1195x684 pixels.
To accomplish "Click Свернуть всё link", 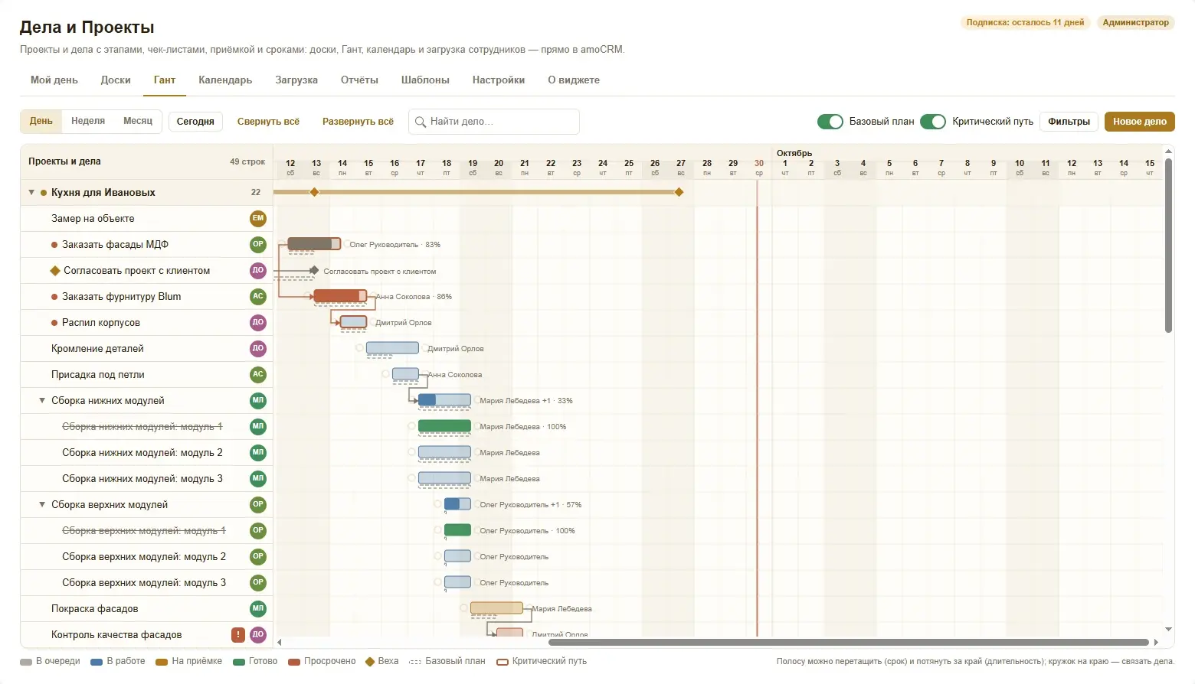I will point(268,122).
